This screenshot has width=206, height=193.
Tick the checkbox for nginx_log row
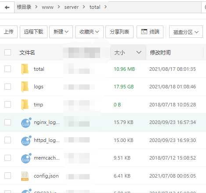tap(7, 122)
